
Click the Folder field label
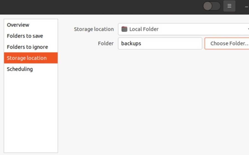(x=106, y=44)
